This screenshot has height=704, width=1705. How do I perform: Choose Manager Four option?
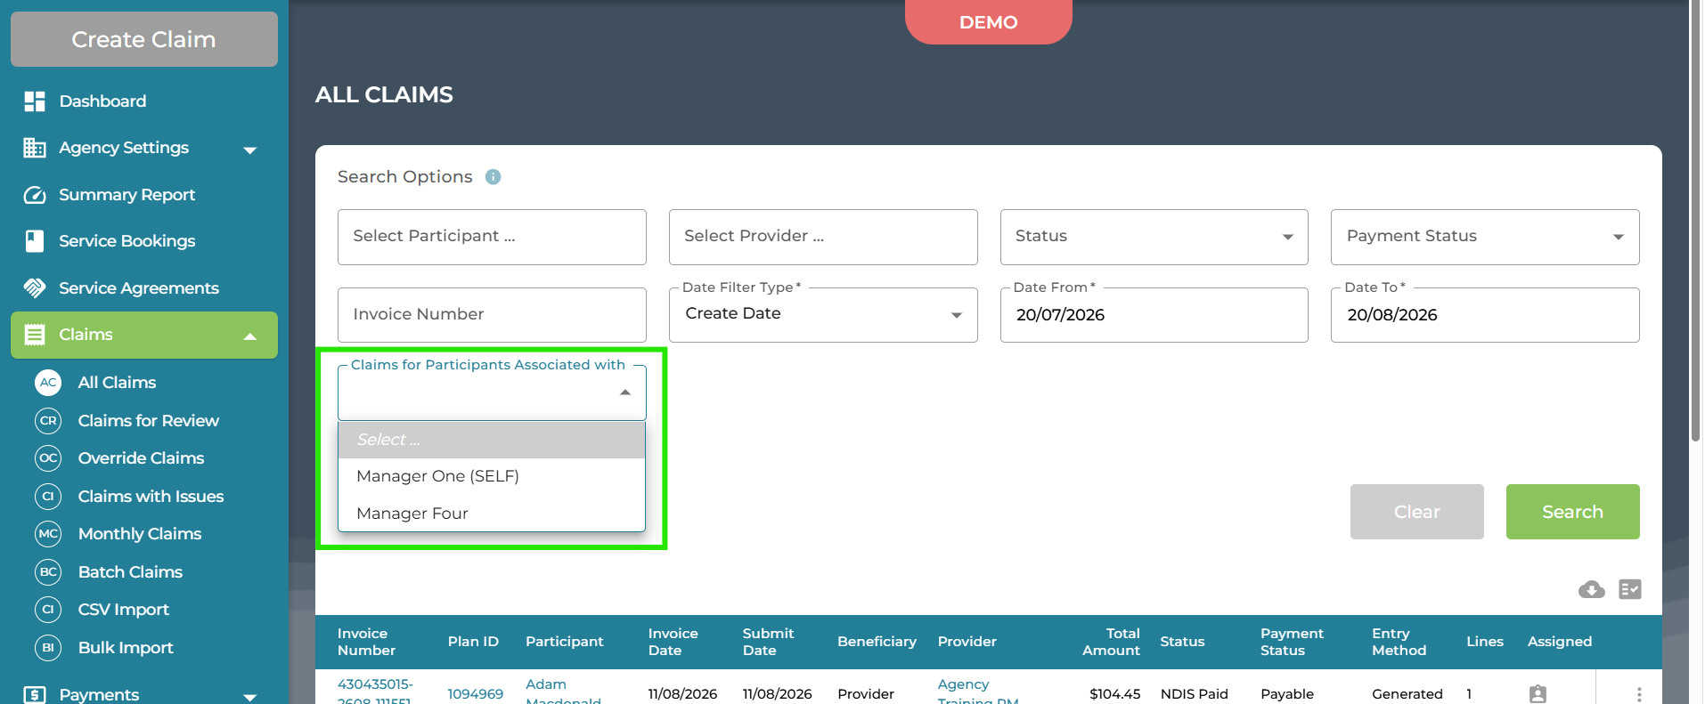coord(492,514)
